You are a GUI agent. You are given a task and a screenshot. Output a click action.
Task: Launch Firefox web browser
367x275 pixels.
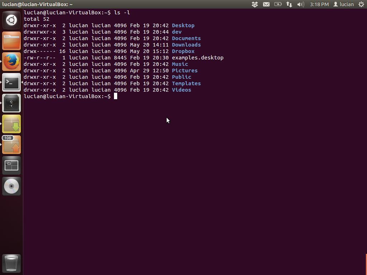(x=11, y=62)
